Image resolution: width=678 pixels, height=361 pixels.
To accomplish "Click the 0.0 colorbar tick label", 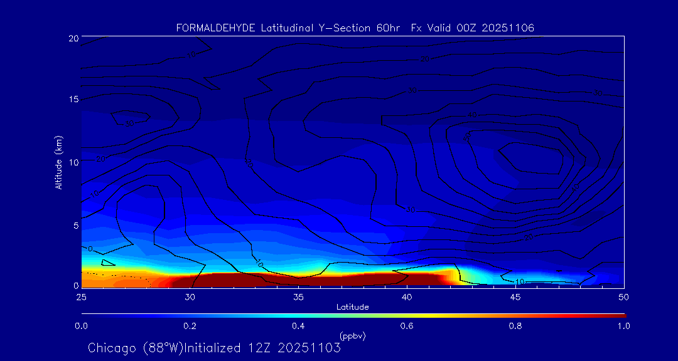I will point(81,326).
